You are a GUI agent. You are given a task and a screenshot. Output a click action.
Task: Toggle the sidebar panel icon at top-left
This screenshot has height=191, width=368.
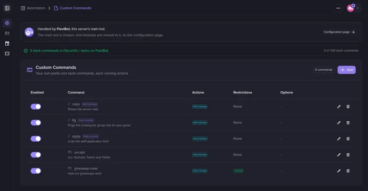coord(7,8)
